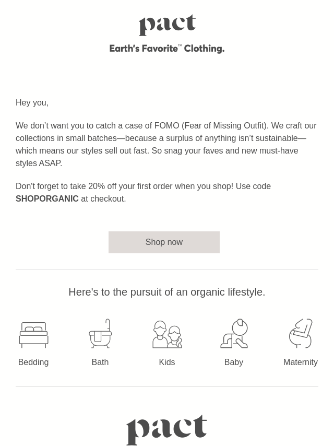Screen dimensions: 334x446
Task: Open the Bedding bed icon
Action: click(x=33, y=334)
